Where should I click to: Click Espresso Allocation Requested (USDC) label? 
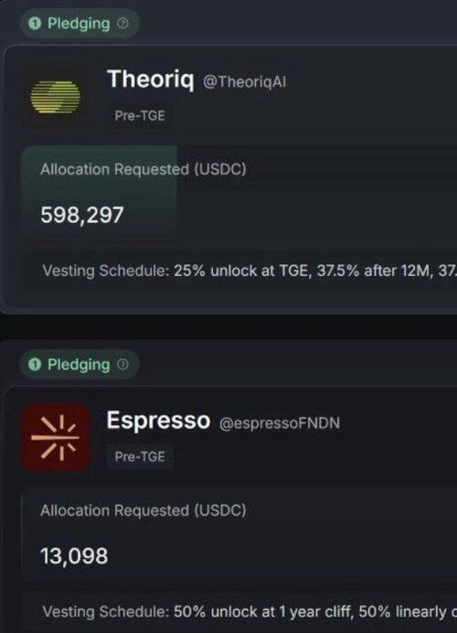tap(143, 511)
